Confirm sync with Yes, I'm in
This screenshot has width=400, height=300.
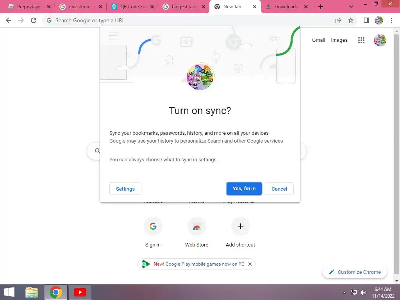[244, 189]
